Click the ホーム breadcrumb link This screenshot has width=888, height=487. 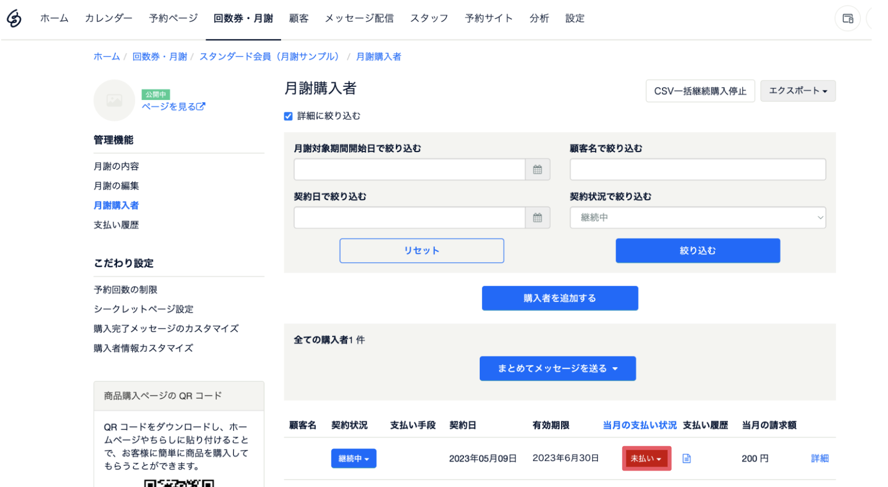click(x=107, y=57)
